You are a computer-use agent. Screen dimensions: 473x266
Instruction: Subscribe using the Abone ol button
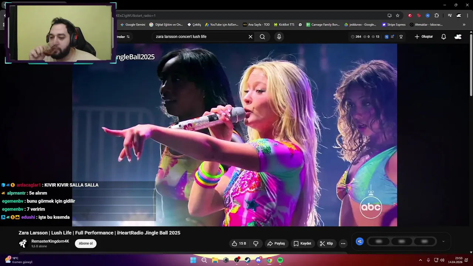point(86,243)
